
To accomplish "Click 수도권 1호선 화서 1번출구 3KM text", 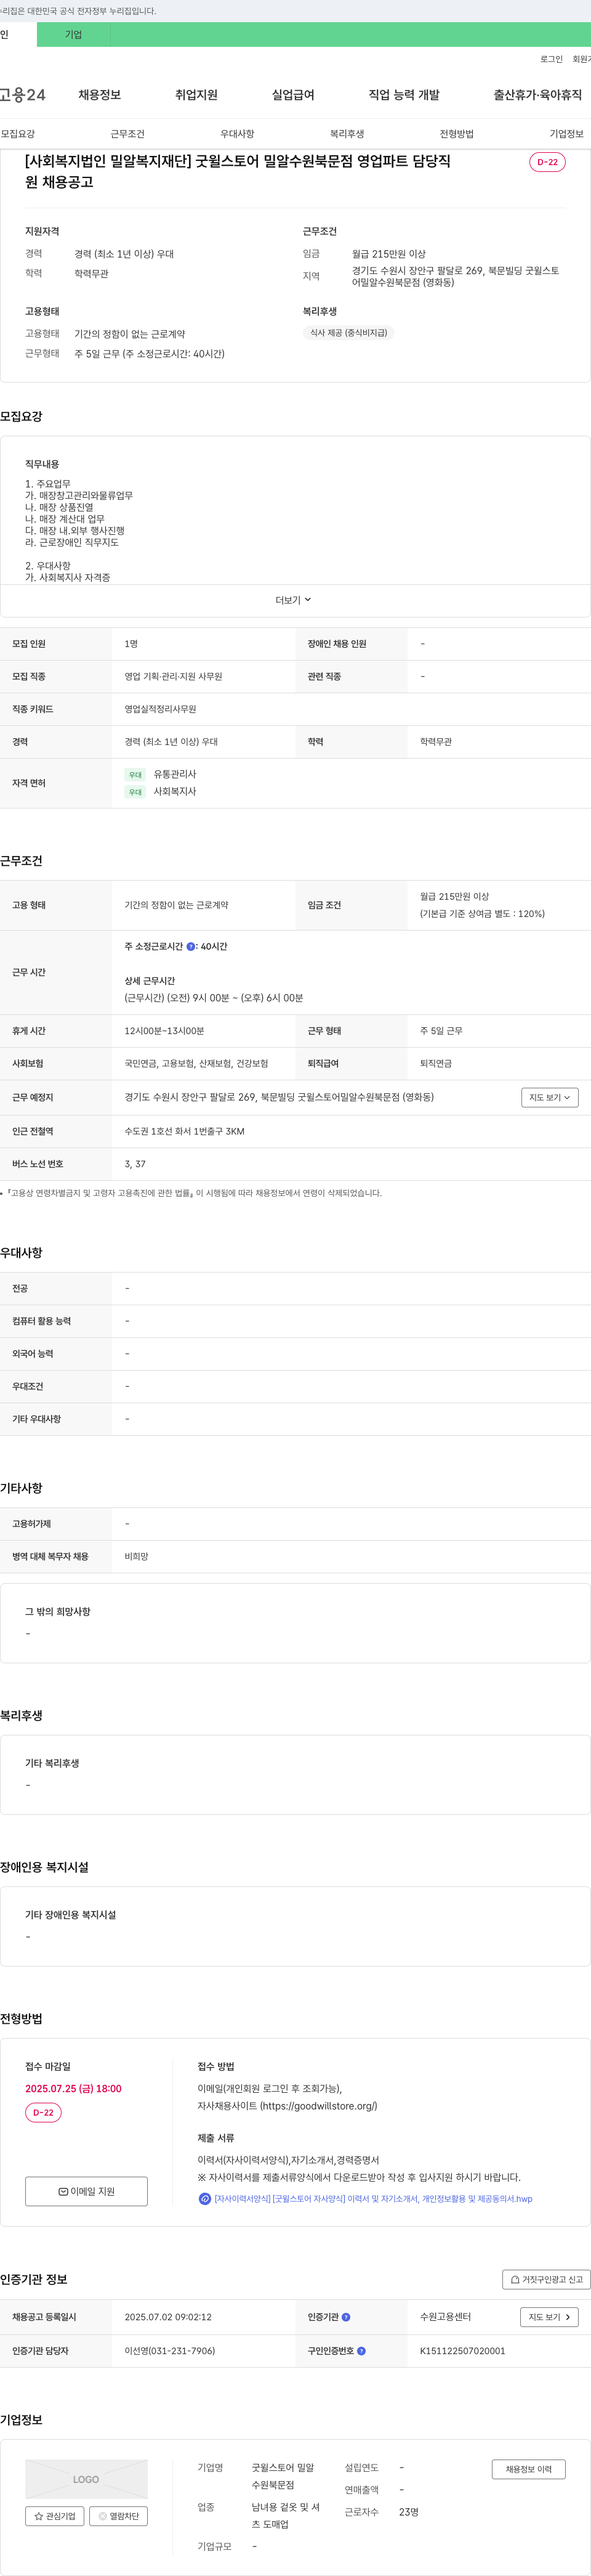I will click(183, 1132).
